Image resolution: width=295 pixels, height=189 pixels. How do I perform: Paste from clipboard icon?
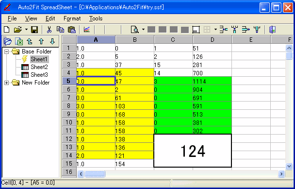tap(72, 30)
